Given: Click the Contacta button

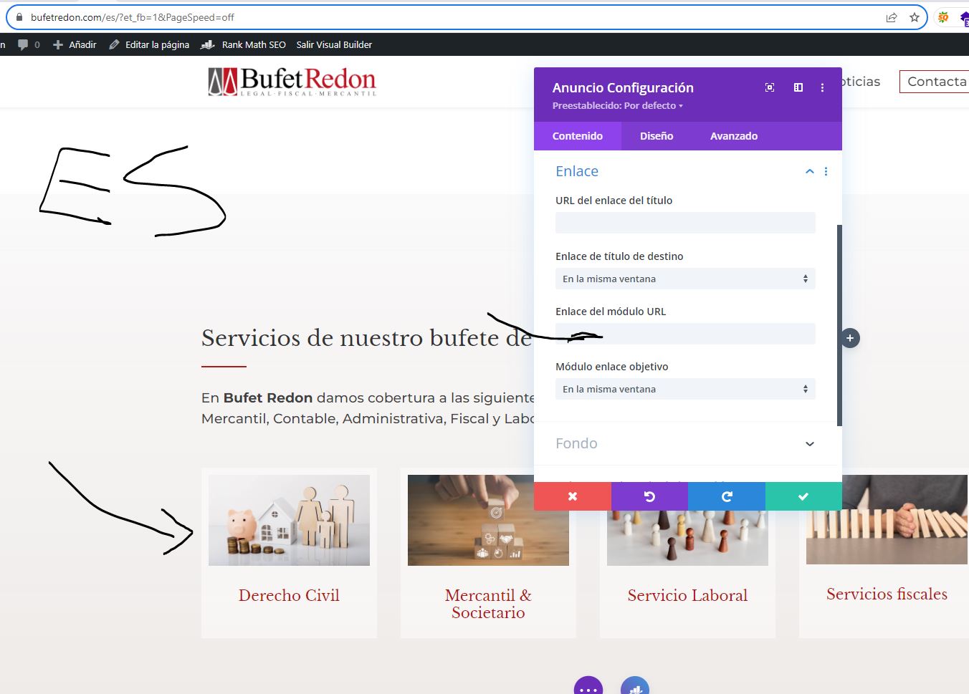Looking at the screenshot, I should (x=935, y=82).
